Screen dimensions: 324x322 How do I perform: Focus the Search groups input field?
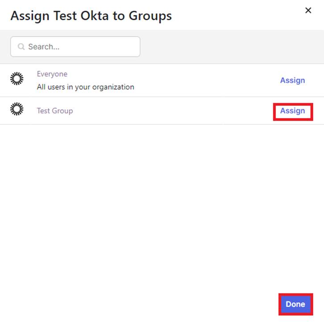(x=80, y=46)
